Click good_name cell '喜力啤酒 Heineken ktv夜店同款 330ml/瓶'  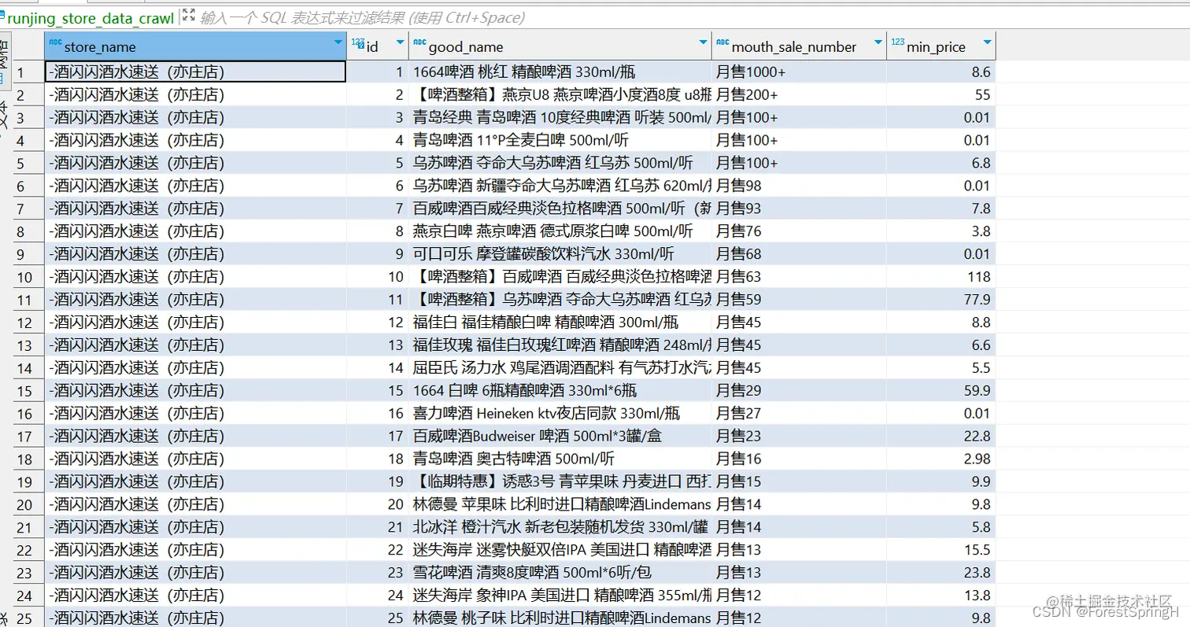click(560, 413)
